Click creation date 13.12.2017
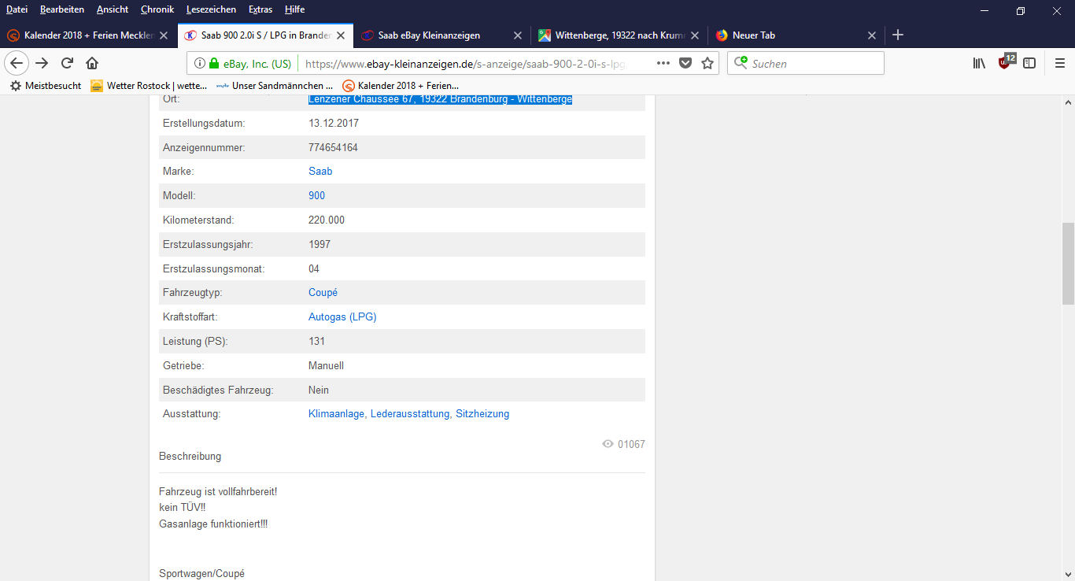The height and width of the screenshot is (581, 1075). point(334,123)
